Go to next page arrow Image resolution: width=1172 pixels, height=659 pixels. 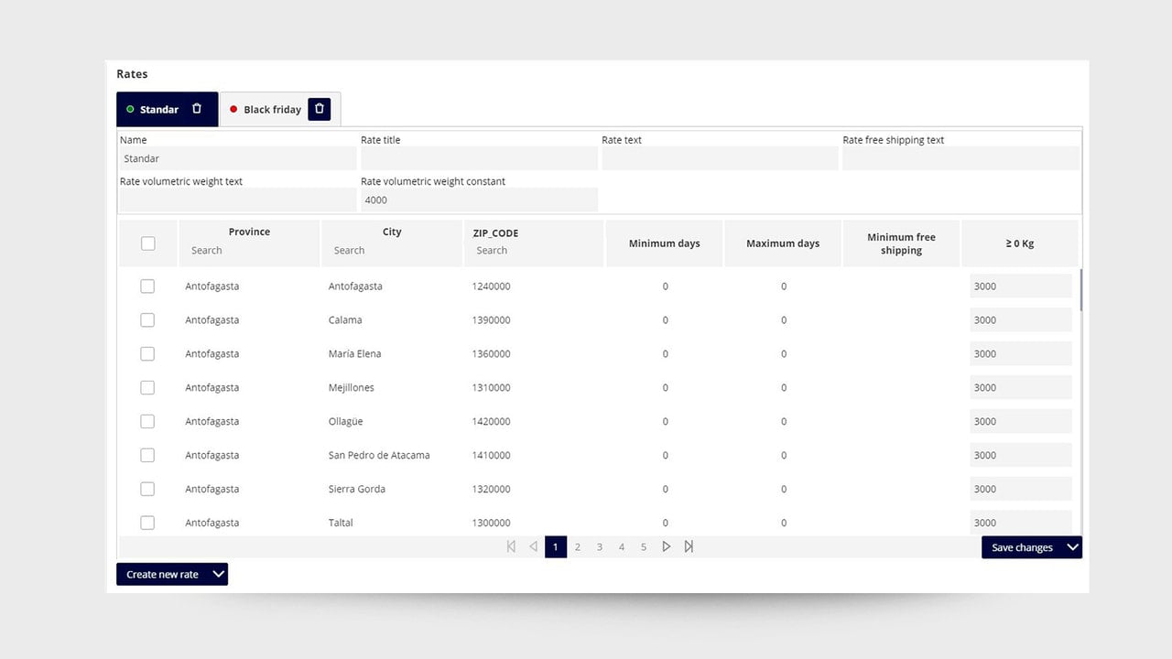point(666,546)
